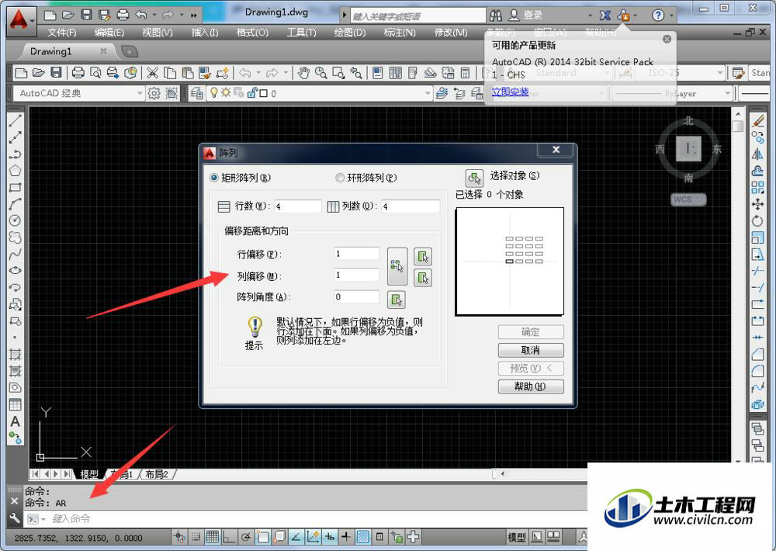776x551 pixels.
Task: Open the 修改(M) menu
Action: pyautogui.click(x=451, y=33)
